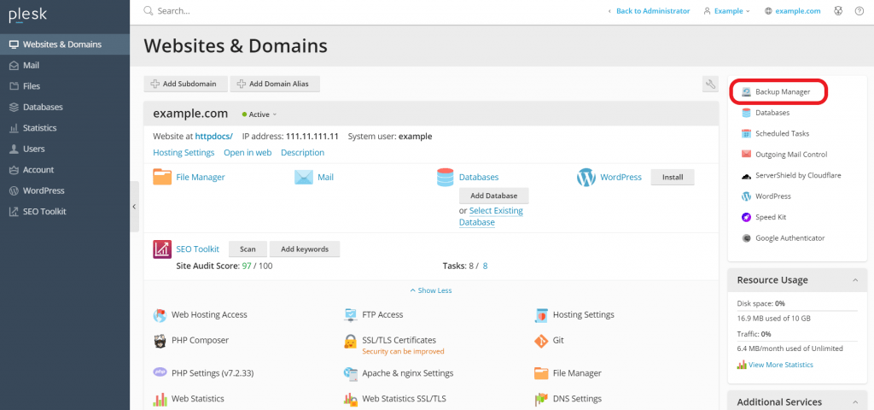The width and height of the screenshot is (874, 410).
Task: Click the Add Database button
Action: coord(494,196)
